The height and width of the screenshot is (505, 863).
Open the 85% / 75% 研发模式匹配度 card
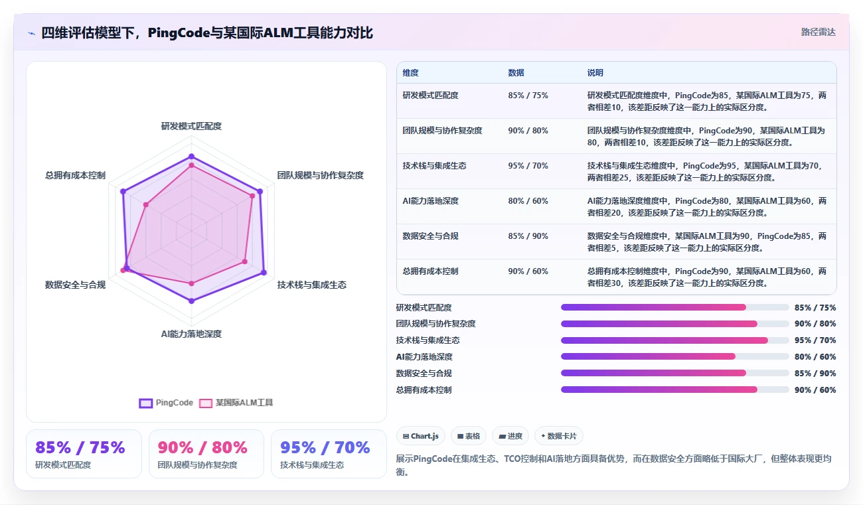[84, 454]
